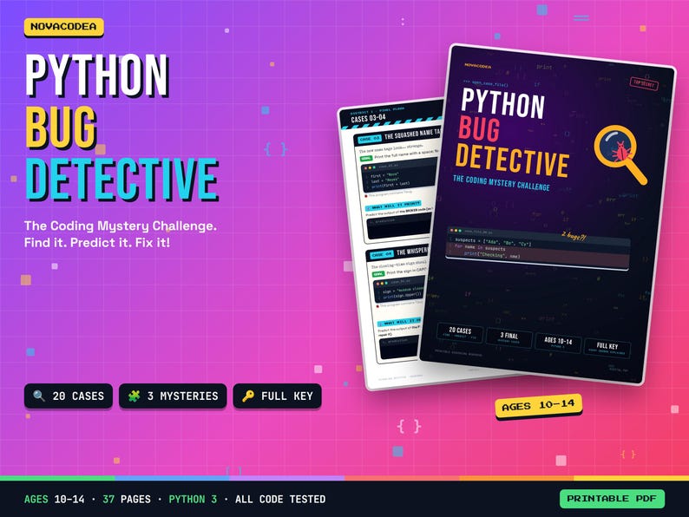The width and height of the screenshot is (689, 517).
Task: Click the code snippet block on book cover
Action: coord(538,248)
